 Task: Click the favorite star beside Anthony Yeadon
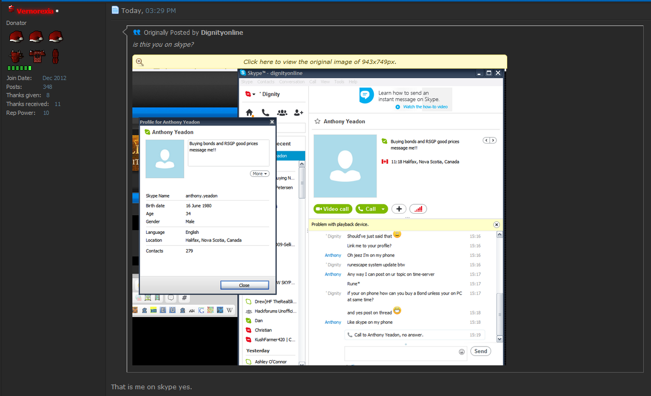click(x=317, y=121)
